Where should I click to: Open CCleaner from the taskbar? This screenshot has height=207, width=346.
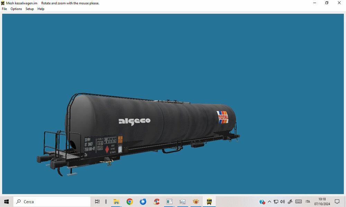156,201
